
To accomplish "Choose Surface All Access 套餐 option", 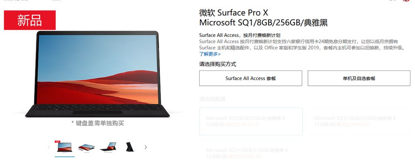I will pyautogui.click(x=251, y=78).
